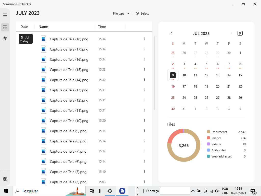The image size is (261, 196).
Task: Go to previous month in calendar
Action: point(171,33)
